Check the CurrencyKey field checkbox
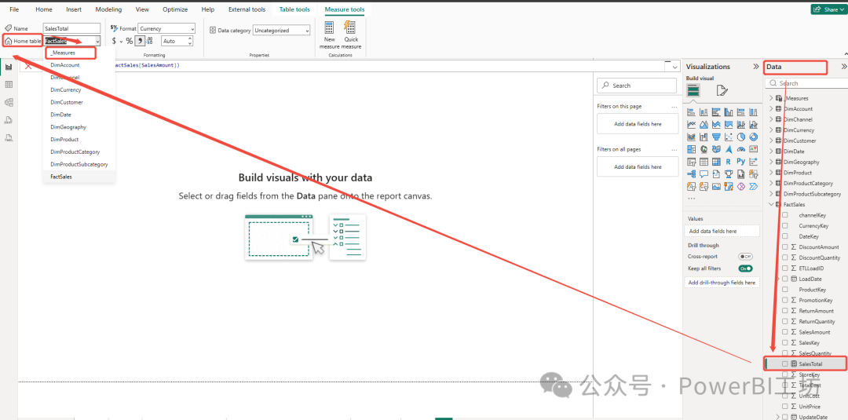Viewport: 848px width, 420px height. (x=784, y=226)
